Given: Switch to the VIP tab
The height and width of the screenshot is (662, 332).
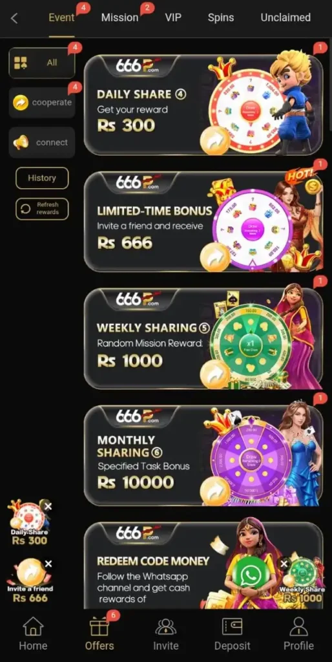Looking at the screenshot, I should click(x=173, y=17).
